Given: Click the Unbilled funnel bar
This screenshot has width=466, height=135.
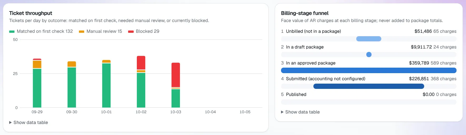Looking at the screenshot, I should point(369,39).
